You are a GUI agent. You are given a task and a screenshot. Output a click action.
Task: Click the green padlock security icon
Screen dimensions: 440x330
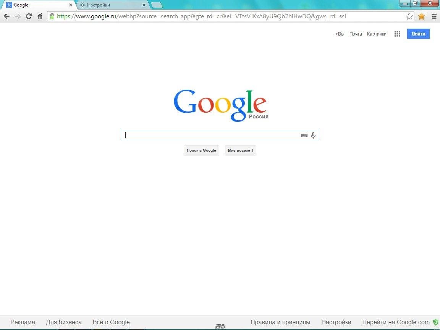[x=52, y=16]
